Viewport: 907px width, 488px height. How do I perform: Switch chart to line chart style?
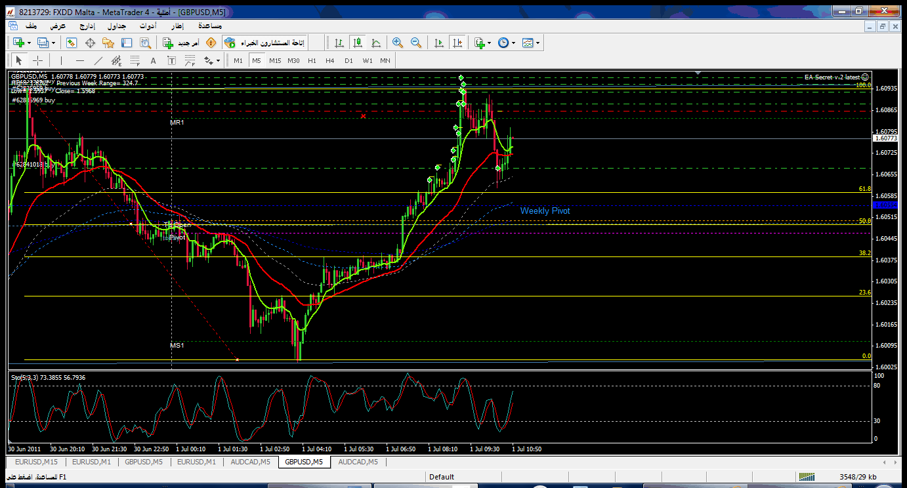pos(376,43)
